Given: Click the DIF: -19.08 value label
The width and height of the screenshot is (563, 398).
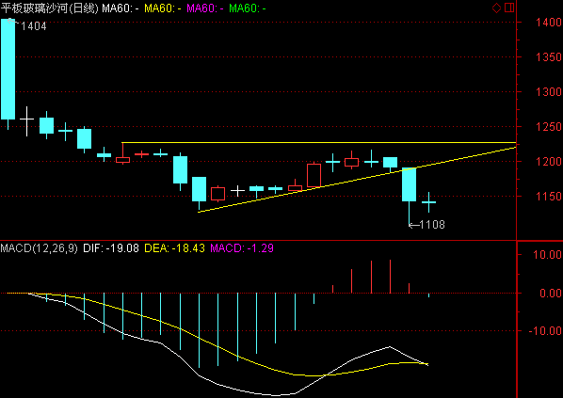Looking at the screenshot, I should click(x=111, y=248).
